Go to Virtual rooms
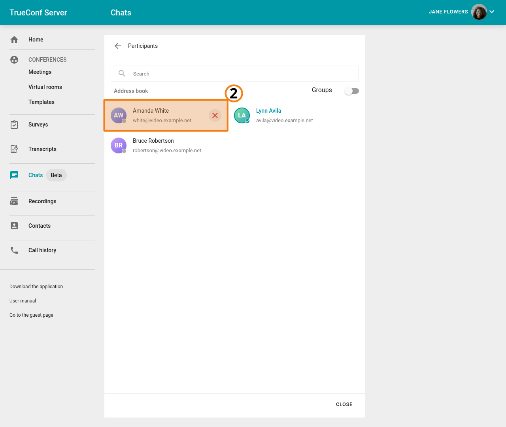The image size is (506, 427). click(x=45, y=87)
